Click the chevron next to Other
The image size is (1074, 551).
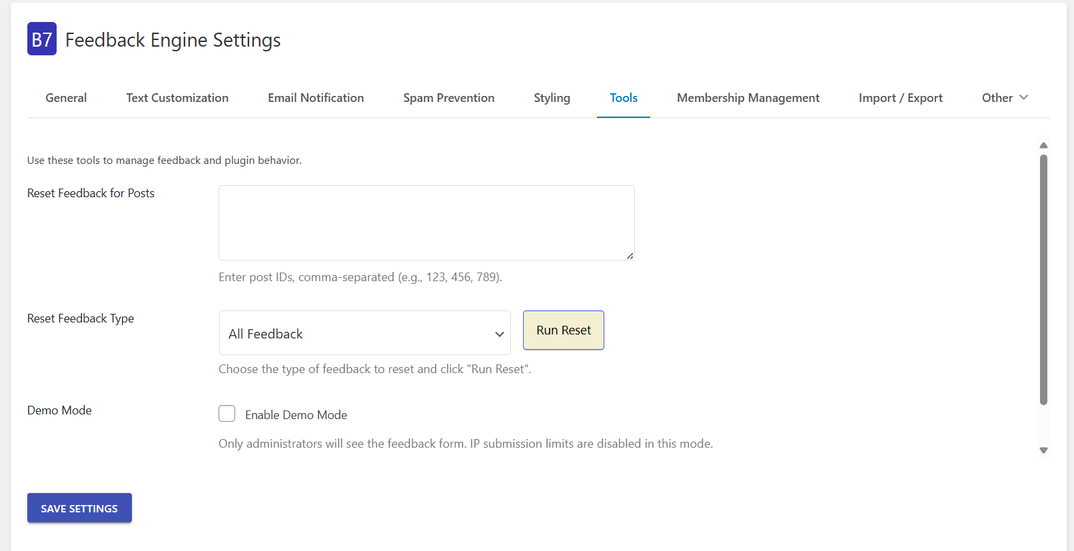1024,97
